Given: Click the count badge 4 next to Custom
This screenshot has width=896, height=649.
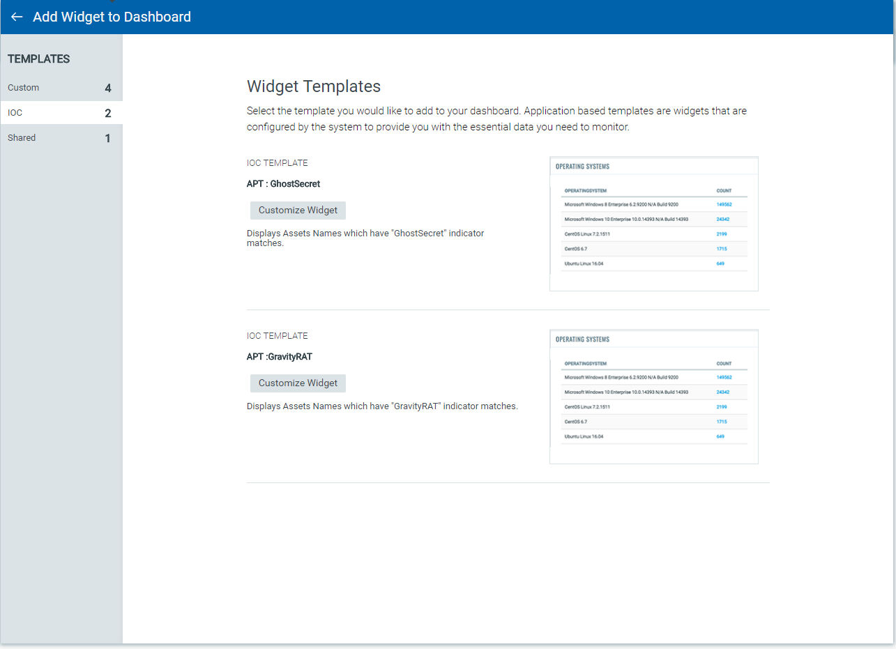Looking at the screenshot, I should (107, 88).
